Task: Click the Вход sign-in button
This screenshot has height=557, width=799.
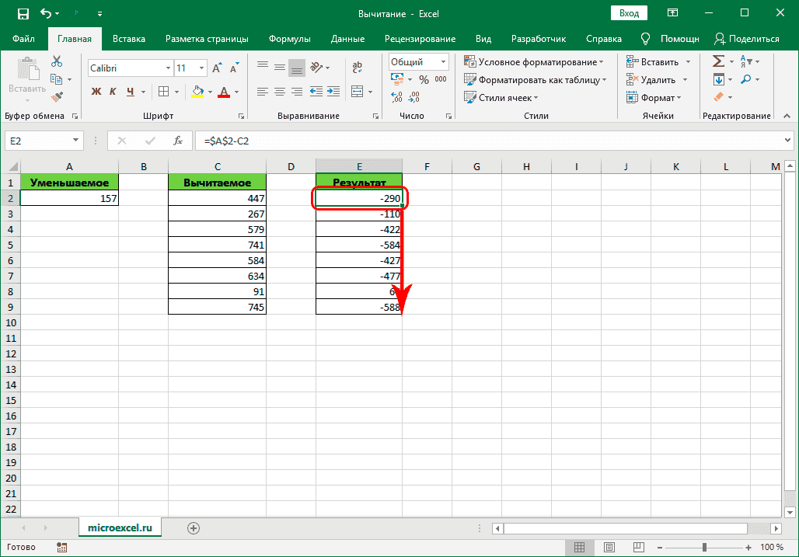Action: [x=630, y=13]
